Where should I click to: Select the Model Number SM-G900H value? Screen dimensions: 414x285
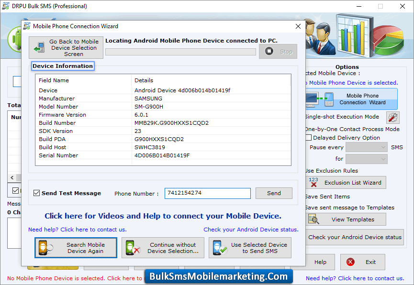coord(149,107)
